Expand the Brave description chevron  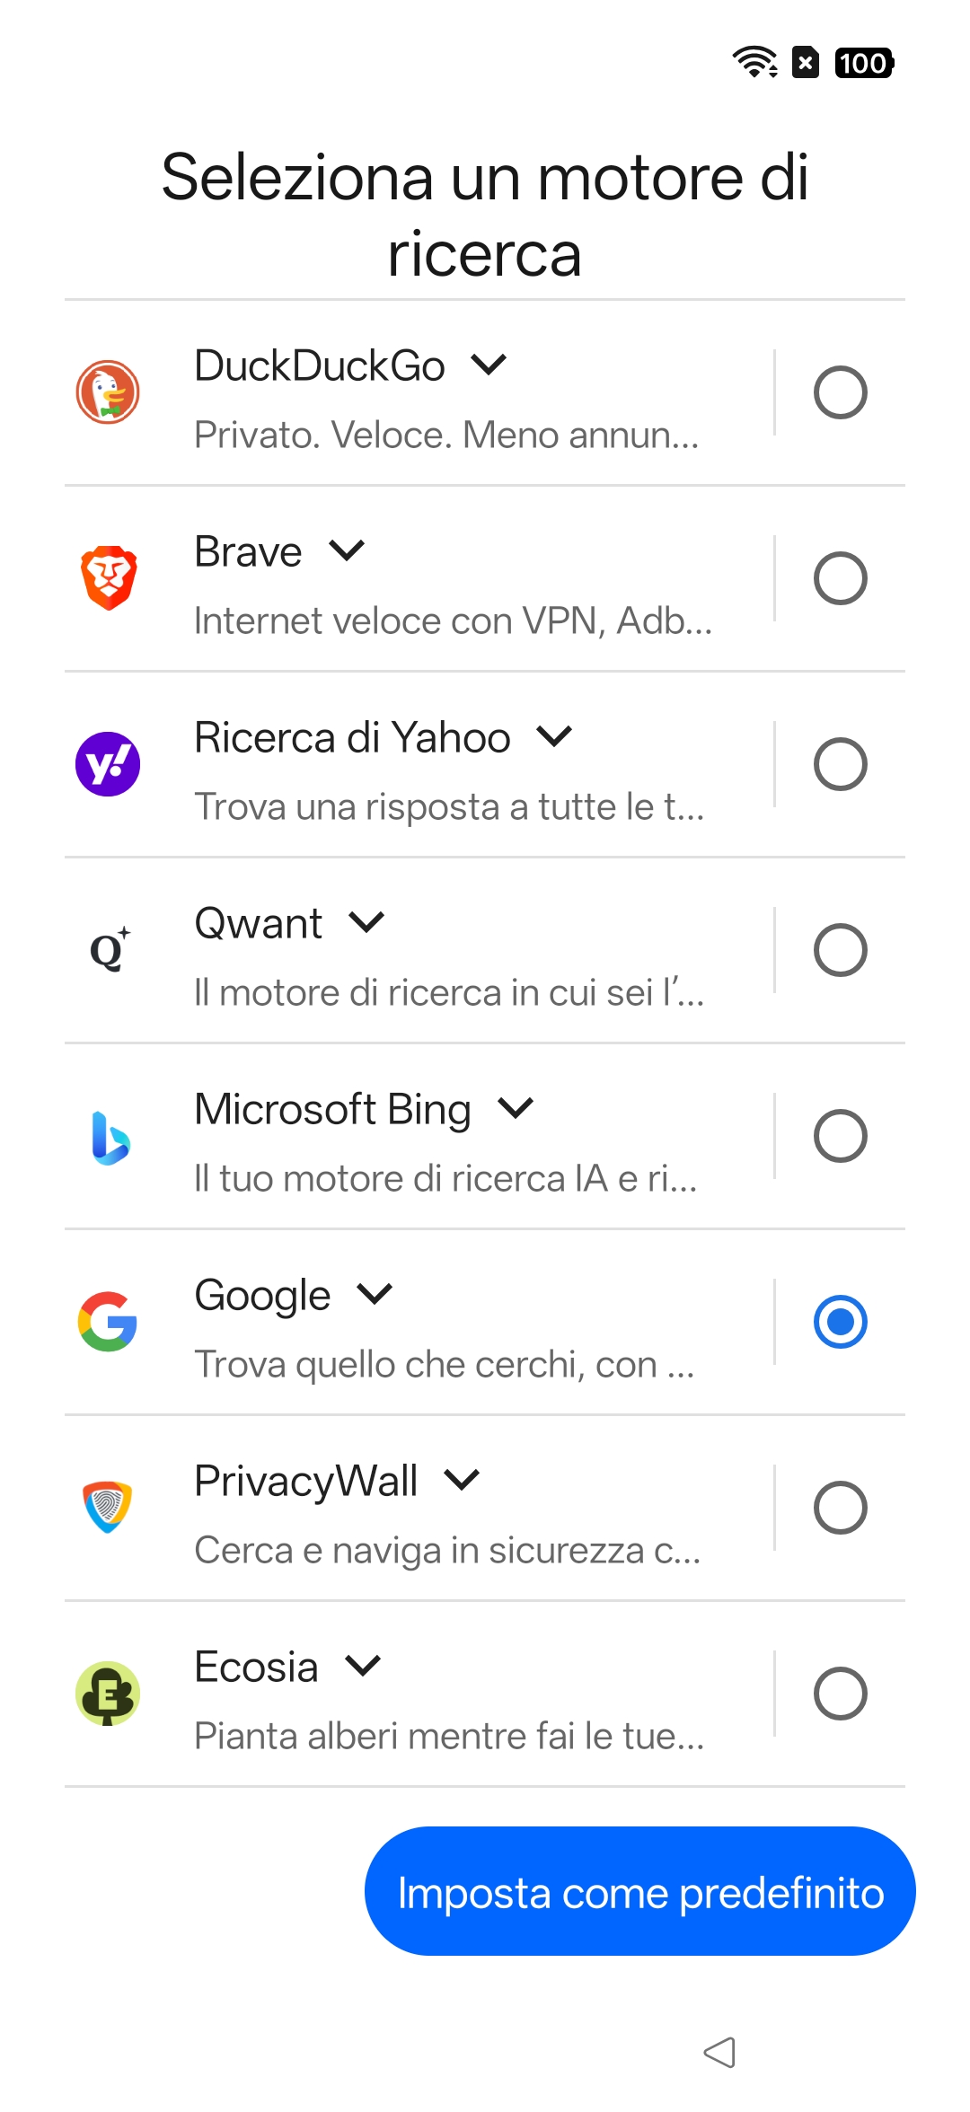[x=347, y=550]
